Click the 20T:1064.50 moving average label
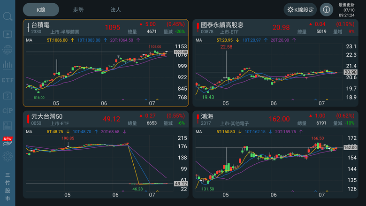Screen dimensions: 366x206 tap(122, 40)
